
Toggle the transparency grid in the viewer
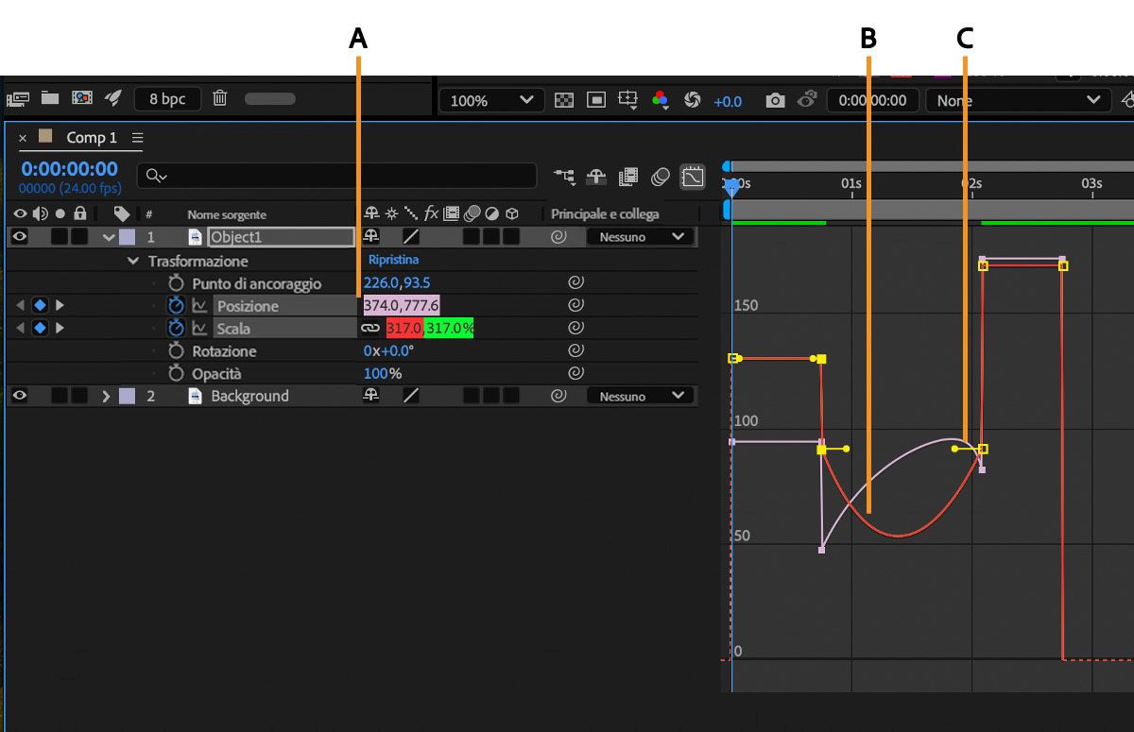[x=563, y=100]
